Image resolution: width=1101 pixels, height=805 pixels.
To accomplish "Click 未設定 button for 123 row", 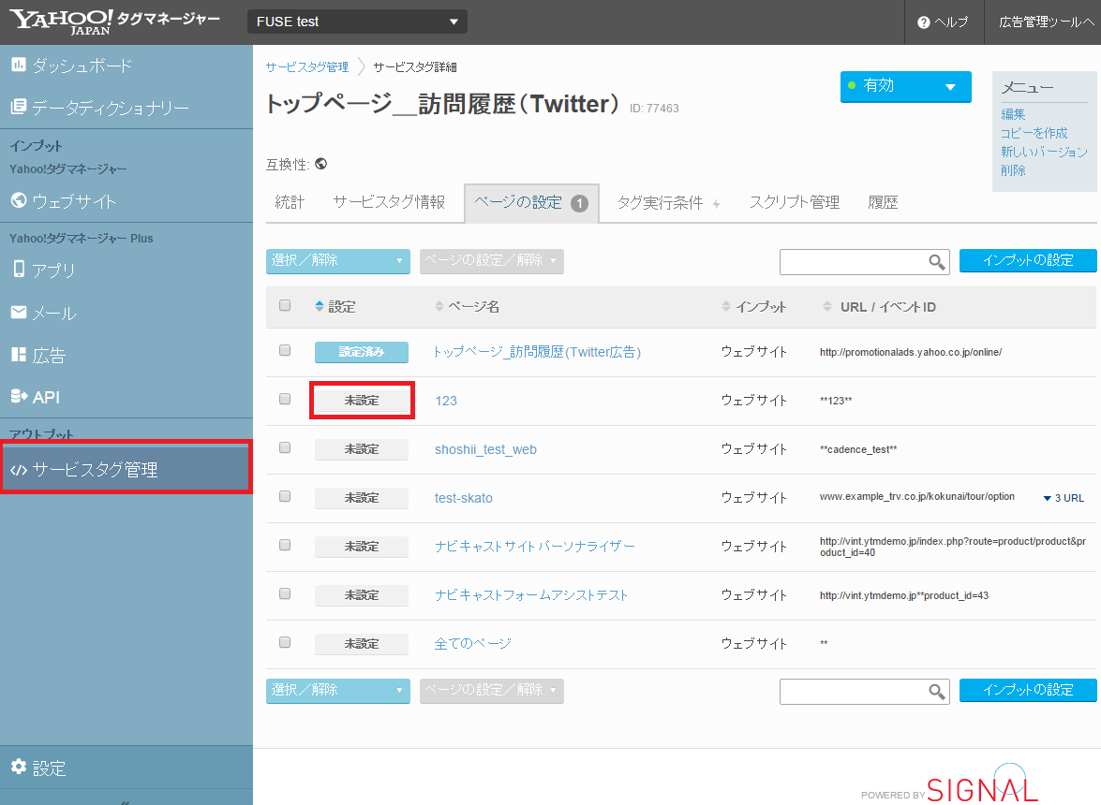I will [x=362, y=401].
